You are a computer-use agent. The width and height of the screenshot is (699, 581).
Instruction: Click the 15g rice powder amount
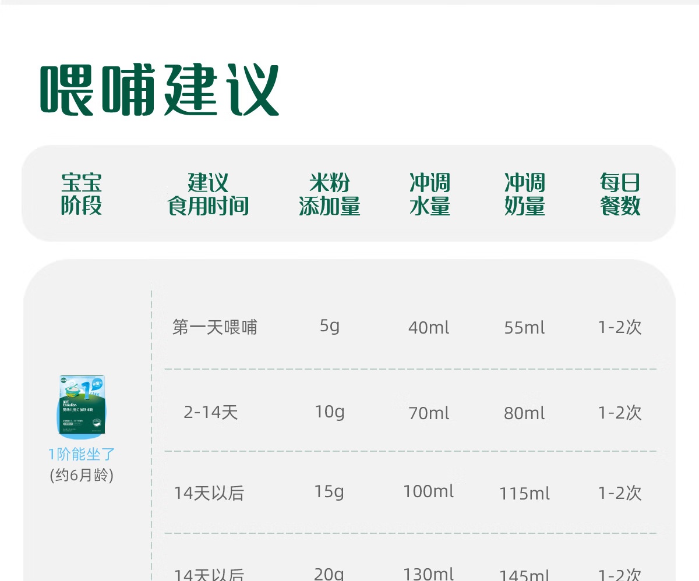330,493
